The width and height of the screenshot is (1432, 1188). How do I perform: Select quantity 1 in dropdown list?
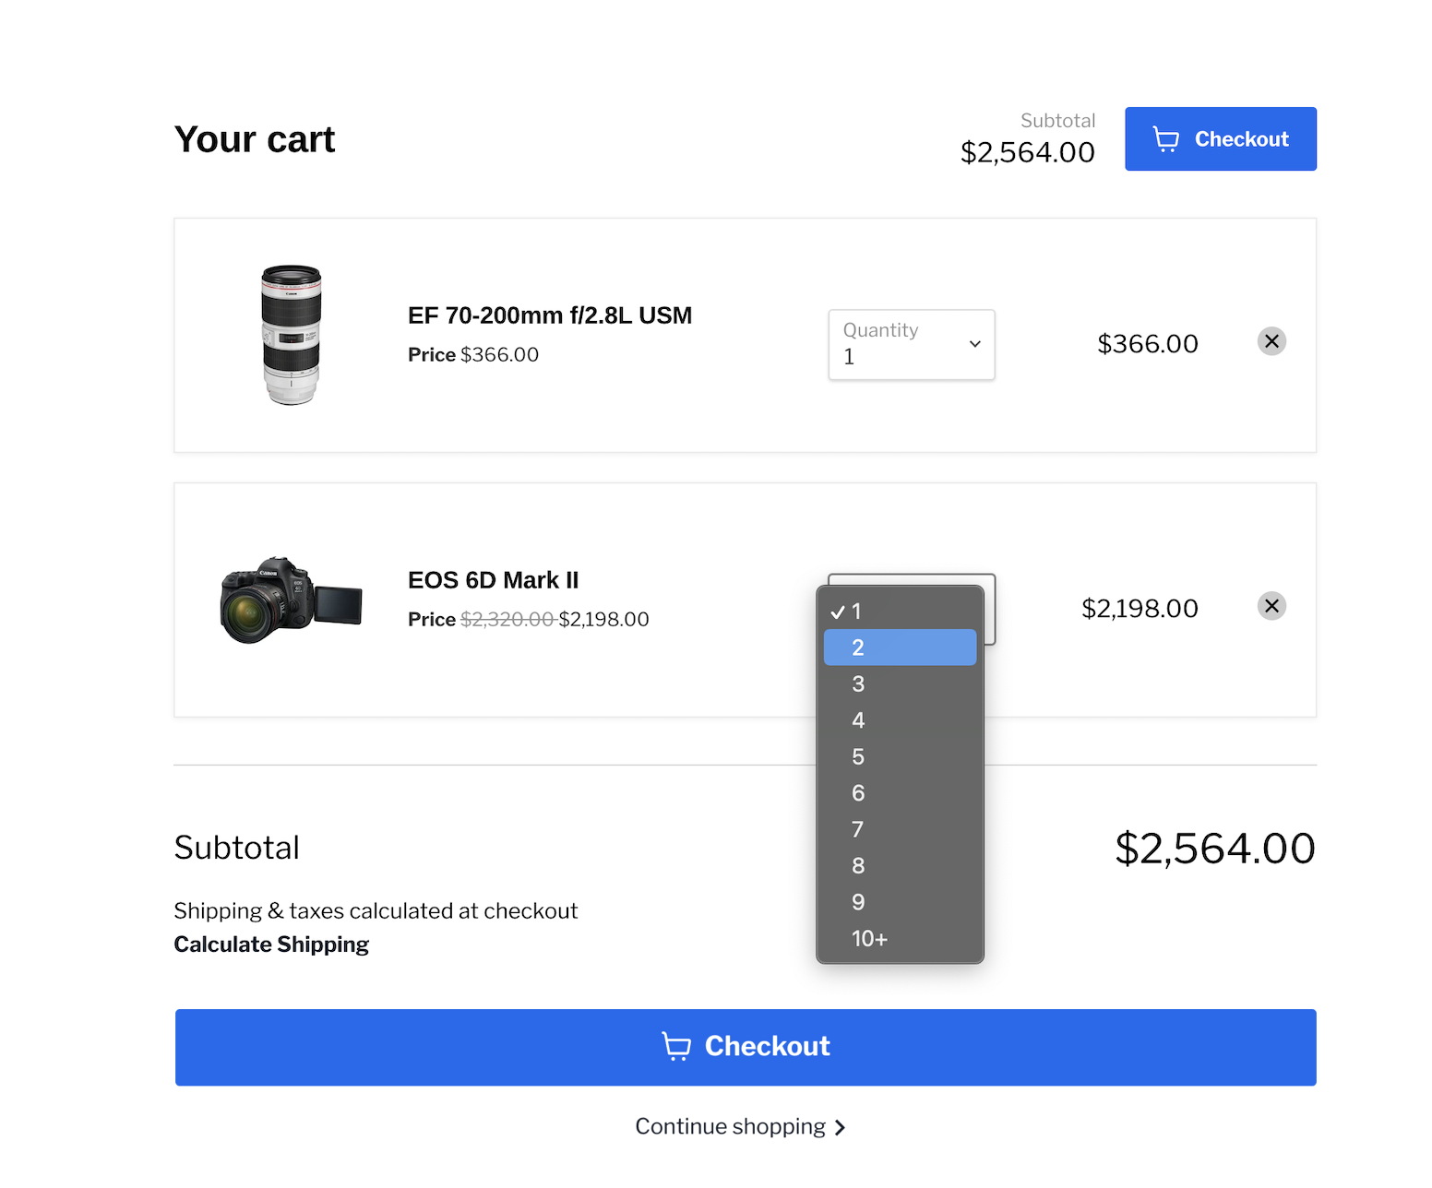coord(900,612)
